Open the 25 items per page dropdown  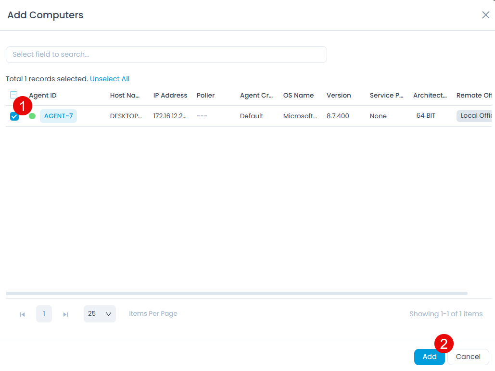100,314
